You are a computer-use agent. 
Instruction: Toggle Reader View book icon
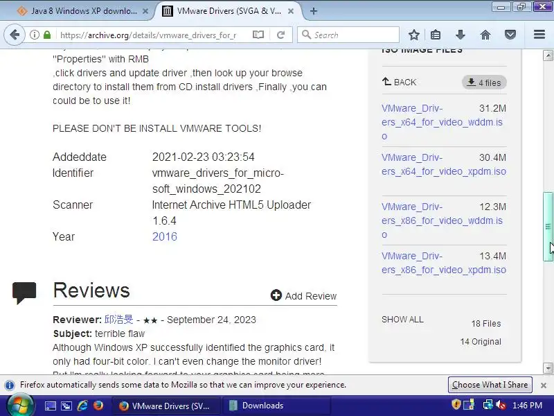pyautogui.click(x=258, y=35)
